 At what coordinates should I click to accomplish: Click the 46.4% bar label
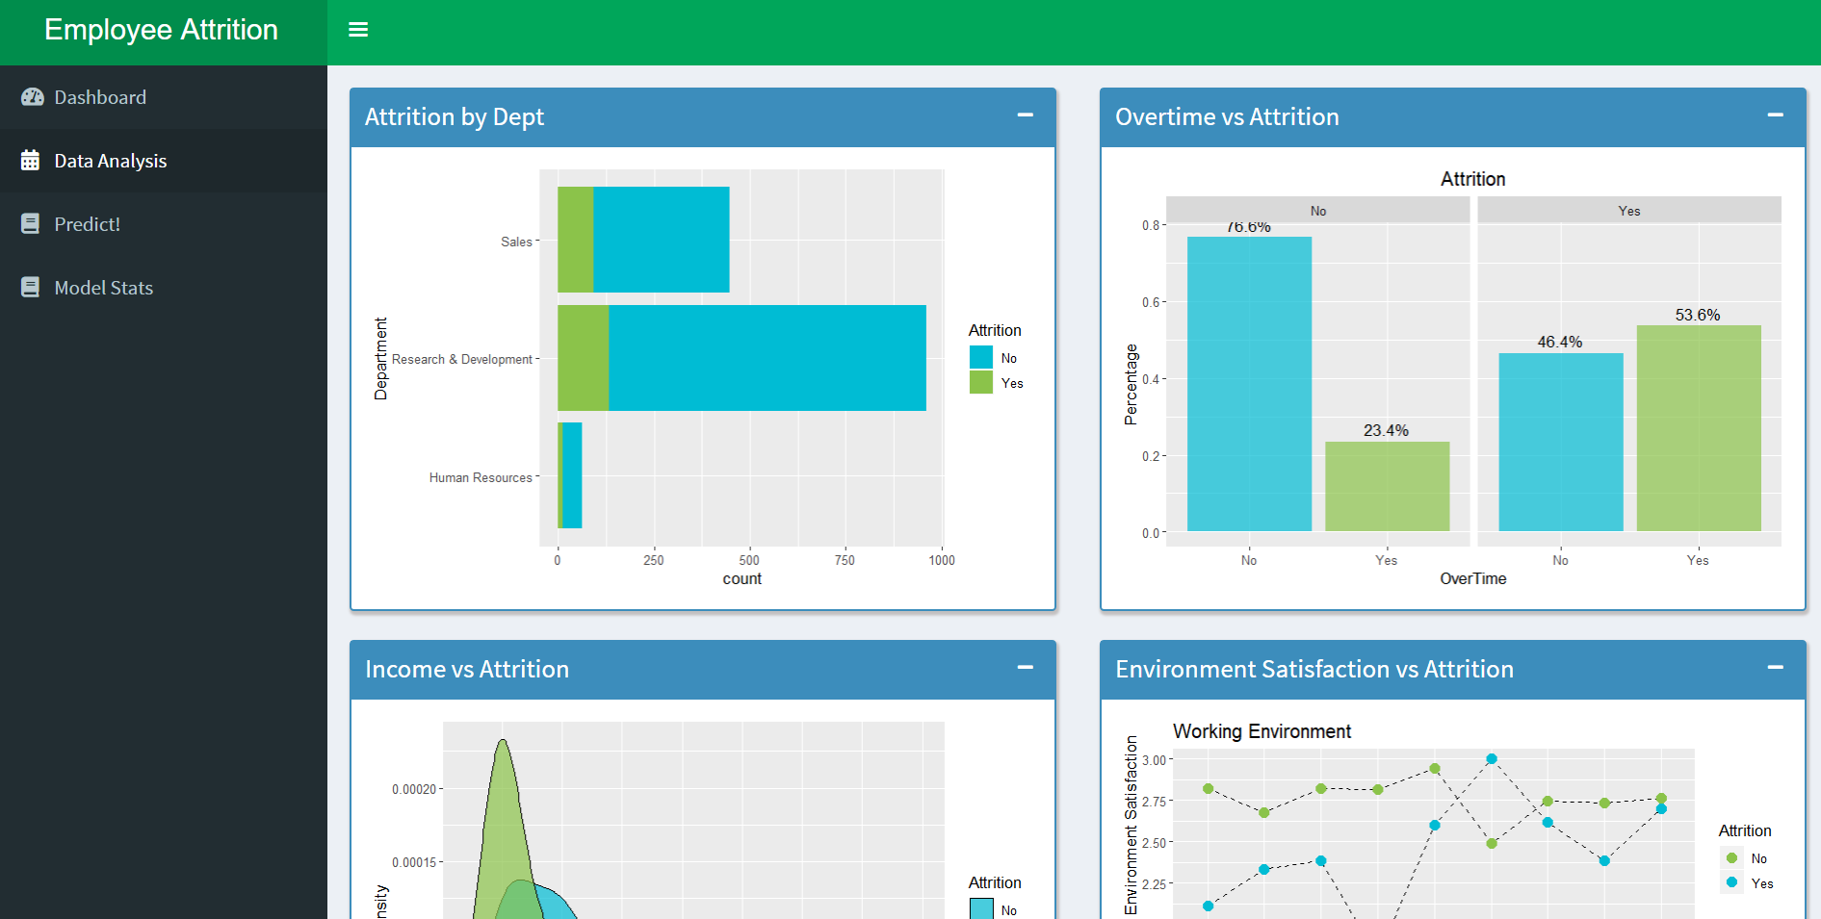pyautogui.click(x=1560, y=342)
